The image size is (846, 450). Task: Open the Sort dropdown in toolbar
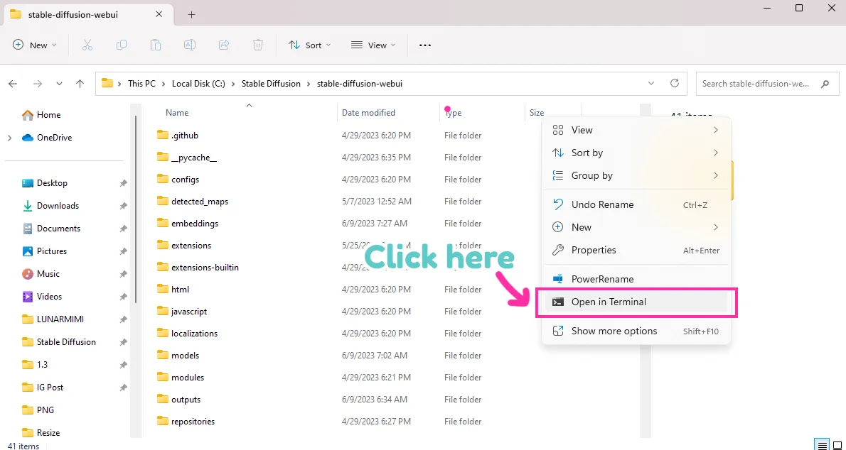(x=309, y=45)
